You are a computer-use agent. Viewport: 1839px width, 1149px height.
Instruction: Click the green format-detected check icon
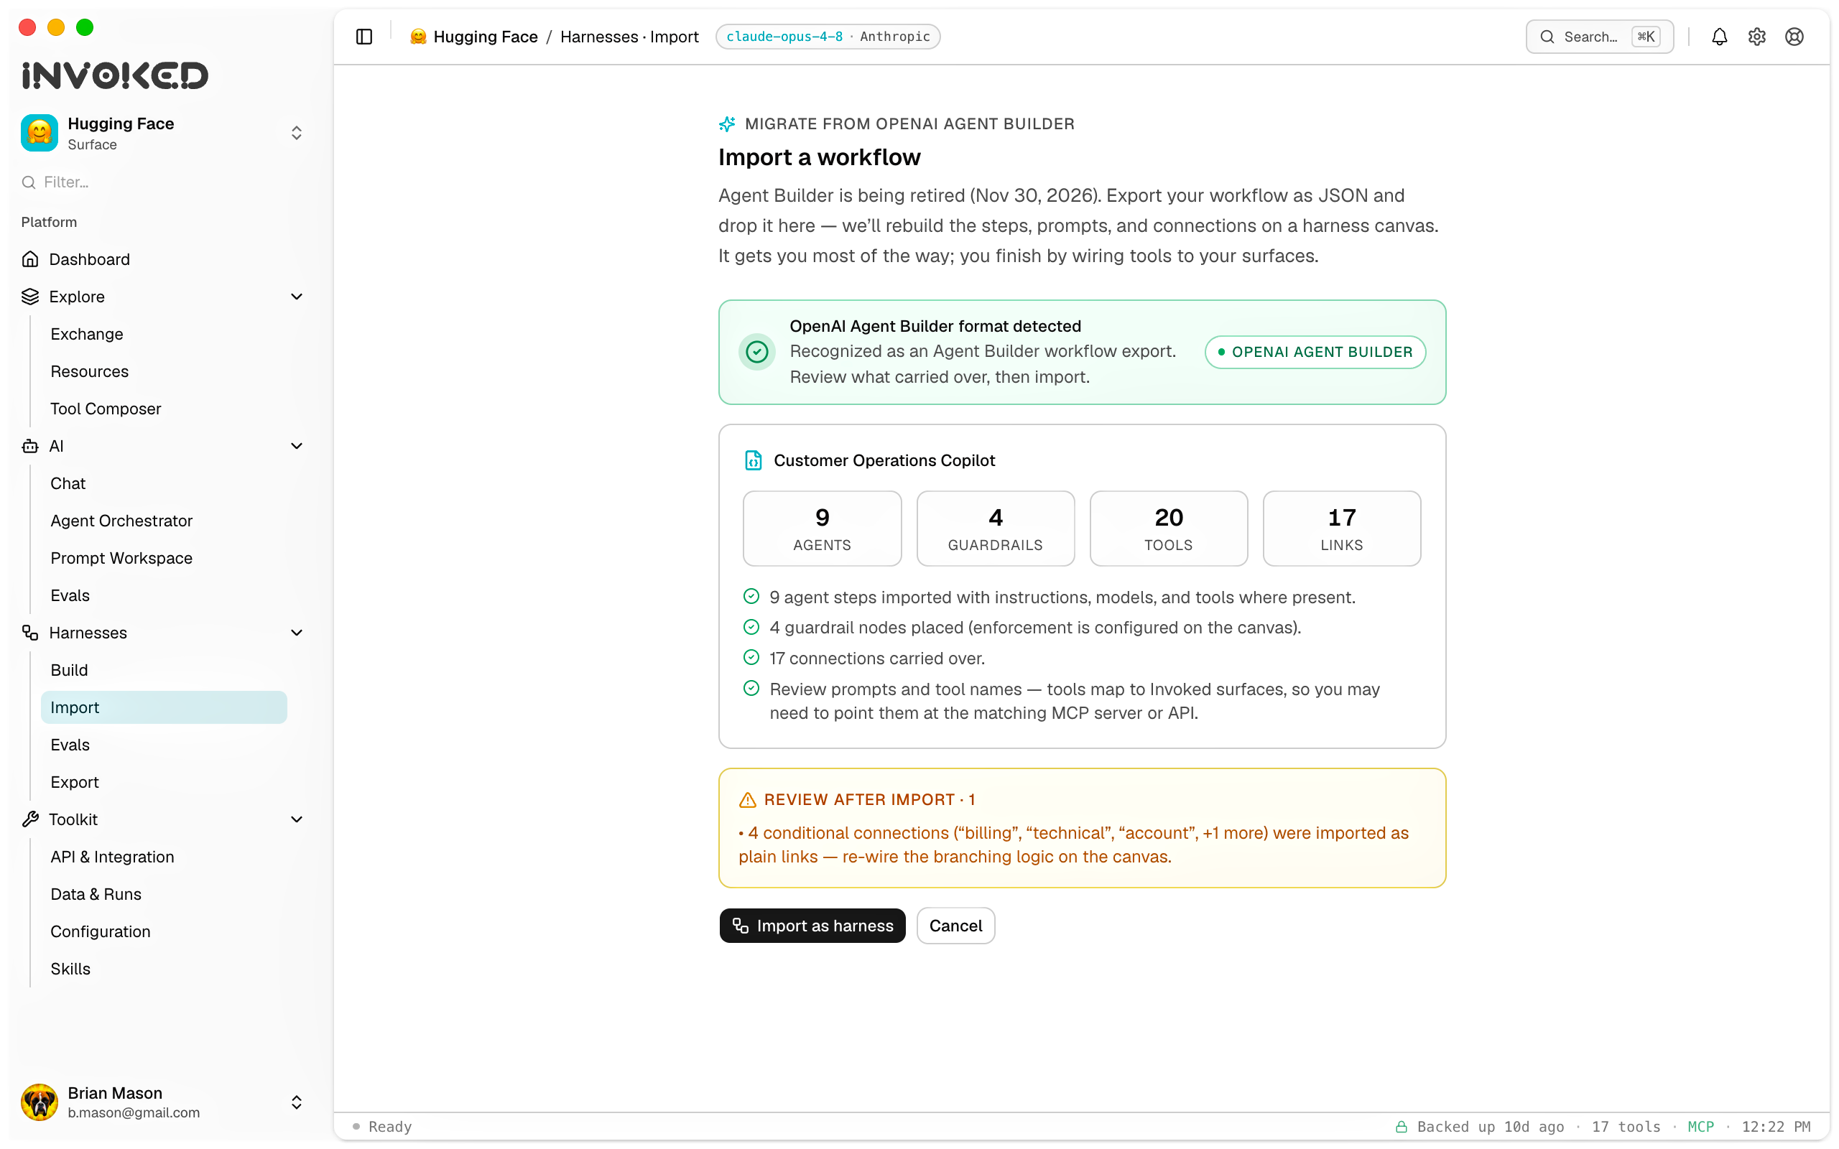coord(757,352)
